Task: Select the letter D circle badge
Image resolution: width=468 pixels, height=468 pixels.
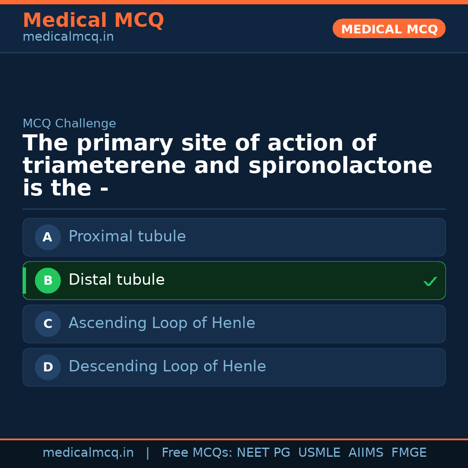Action: point(48,367)
